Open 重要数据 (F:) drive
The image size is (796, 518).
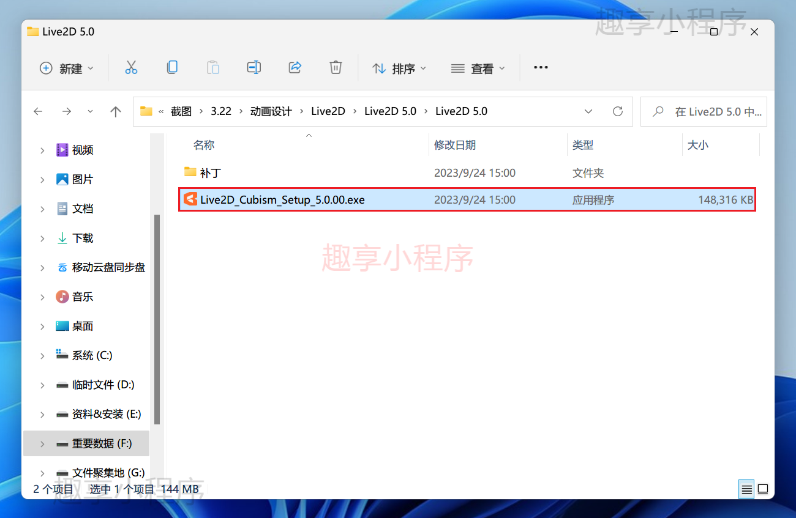pos(102,443)
